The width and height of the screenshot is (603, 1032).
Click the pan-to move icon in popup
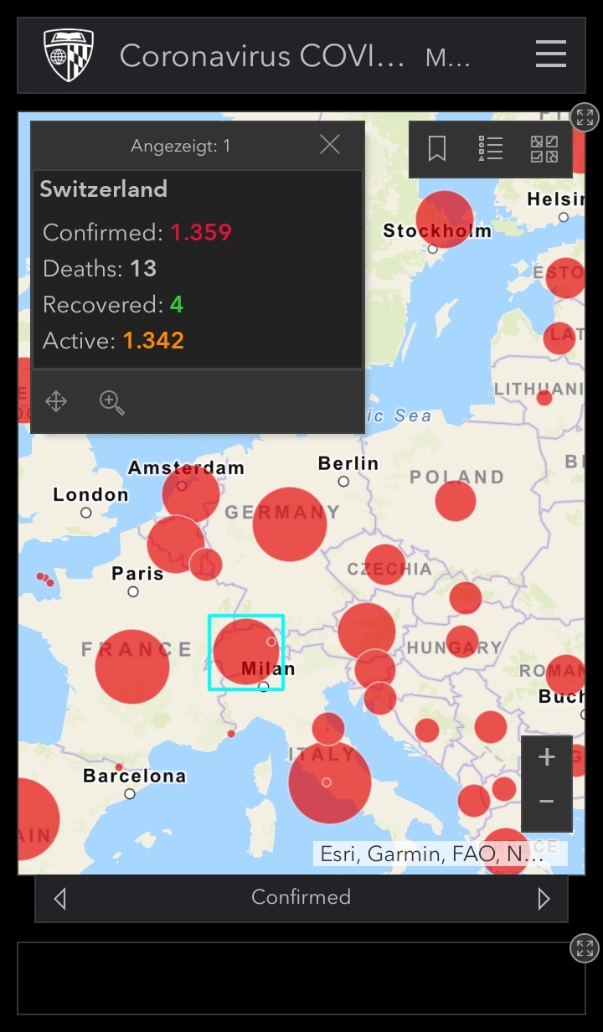click(56, 402)
